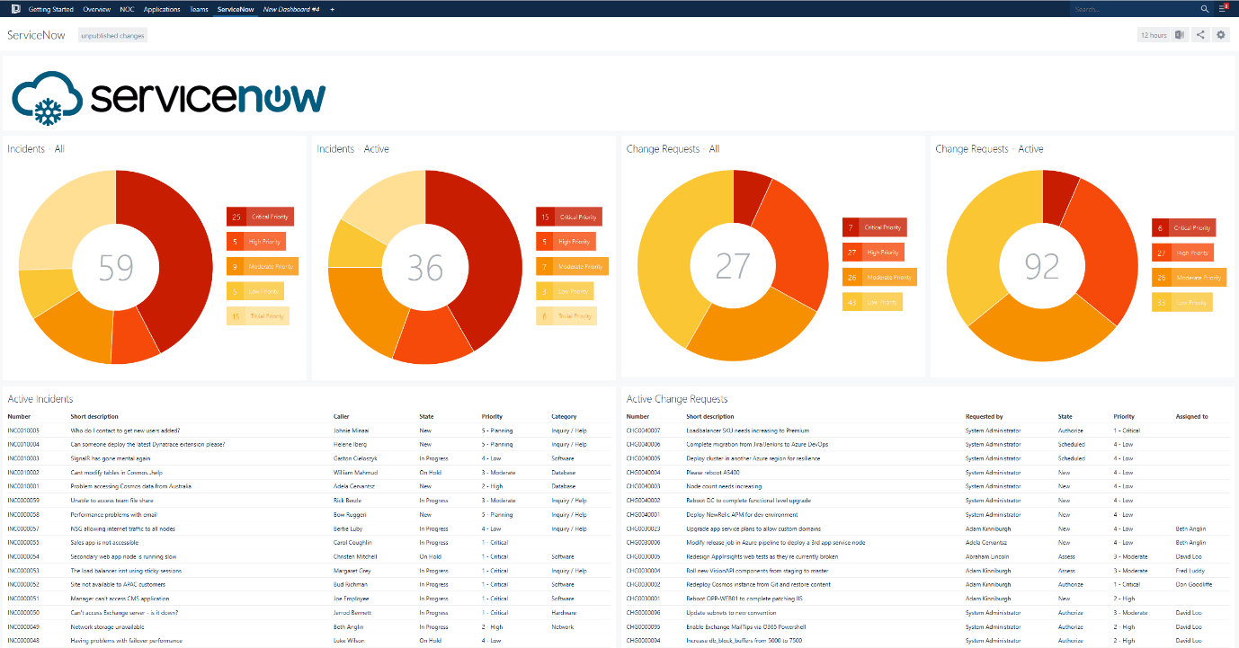
Task: Click Moderate Priority legend in Incidents - Active
Action: click(x=572, y=266)
